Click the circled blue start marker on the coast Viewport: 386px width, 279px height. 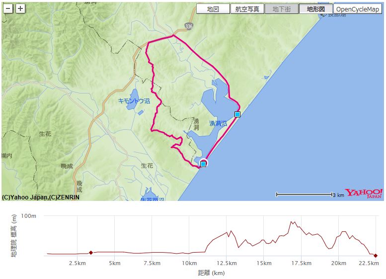coord(203,163)
